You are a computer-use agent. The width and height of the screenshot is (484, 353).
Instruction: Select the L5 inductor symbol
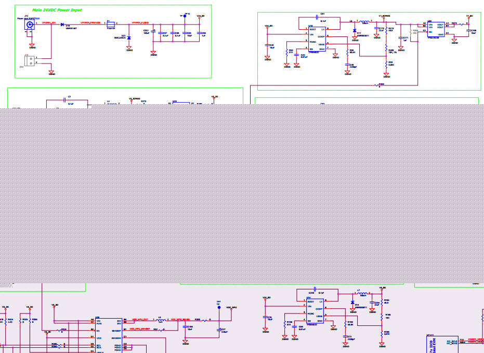coord(365,21)
